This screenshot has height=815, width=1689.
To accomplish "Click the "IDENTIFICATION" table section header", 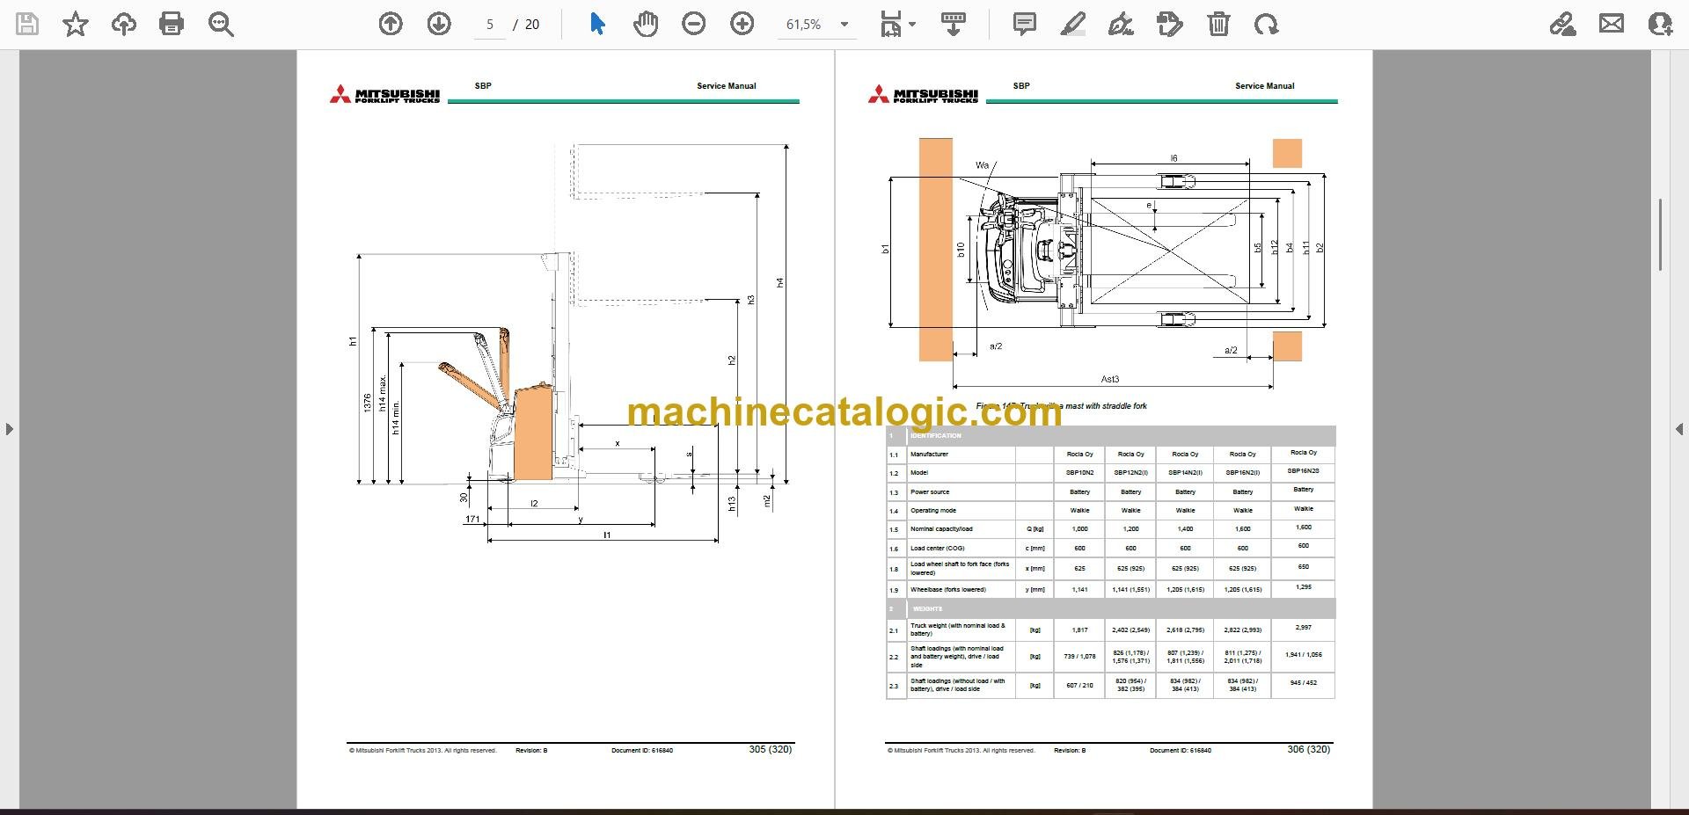I will point(936,436).
